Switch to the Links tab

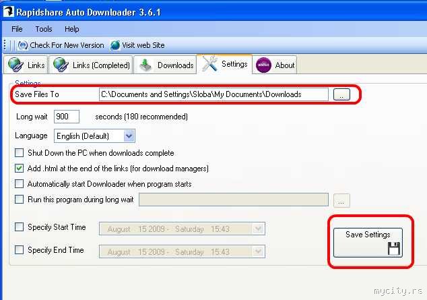[26, 65]
